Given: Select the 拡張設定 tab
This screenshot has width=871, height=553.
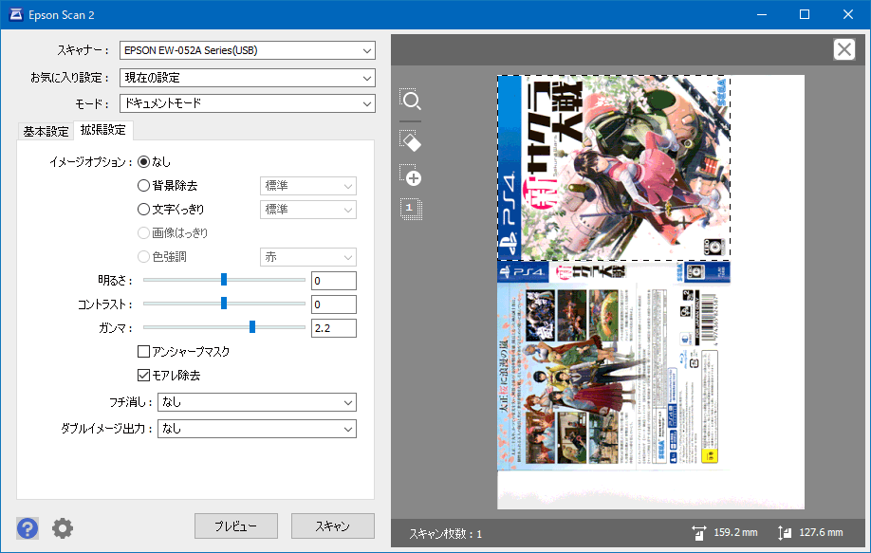Looking at the screenshot, I should coord(102,131).
